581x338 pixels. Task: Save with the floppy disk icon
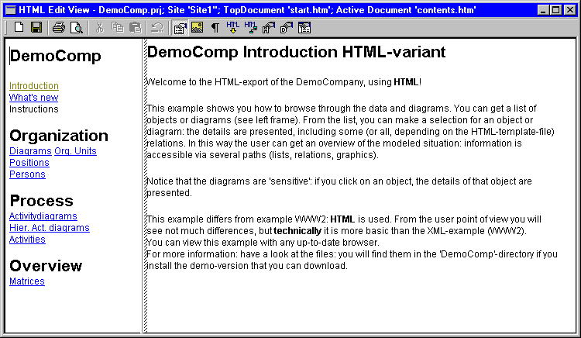36,27
